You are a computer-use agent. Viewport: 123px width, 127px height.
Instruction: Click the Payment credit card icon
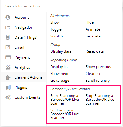(8, 57)
